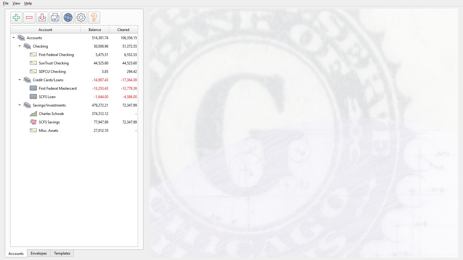Collapse the top-level Accounts tree node
The width and height of the screenshot is (463, 260).
coord(14,38)
